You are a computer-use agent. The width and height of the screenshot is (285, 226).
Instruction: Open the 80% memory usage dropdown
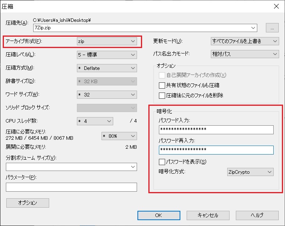point(119,136)
